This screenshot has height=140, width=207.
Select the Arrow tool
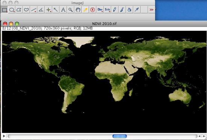[x=137, y=10]
